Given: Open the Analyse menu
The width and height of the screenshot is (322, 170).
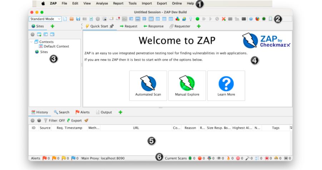Looking at the screenshot, I should pos(102,4).
